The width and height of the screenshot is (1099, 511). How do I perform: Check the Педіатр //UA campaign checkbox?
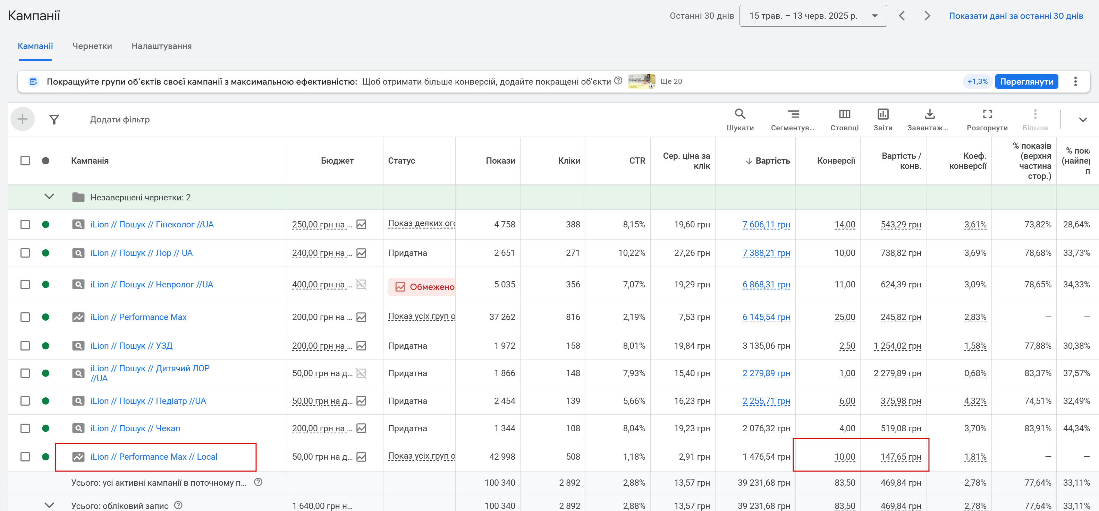[25, 401]
